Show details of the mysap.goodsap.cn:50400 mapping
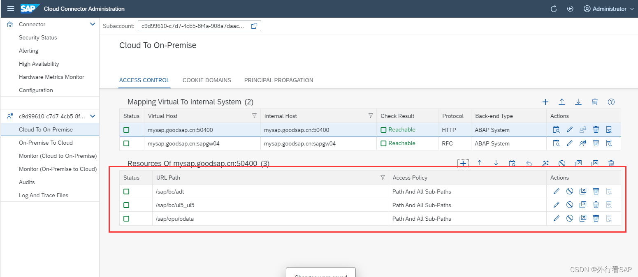This screenshot has width=638, height=277. pos(609,130)
